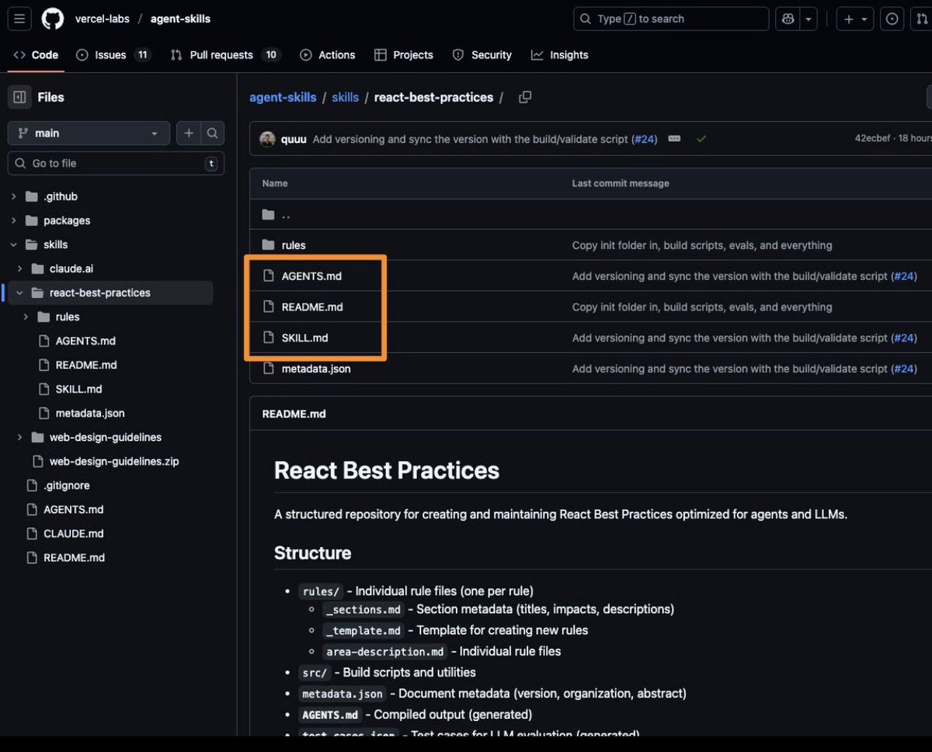
Task: Open README.md in file list
Action: click(312, 307)
